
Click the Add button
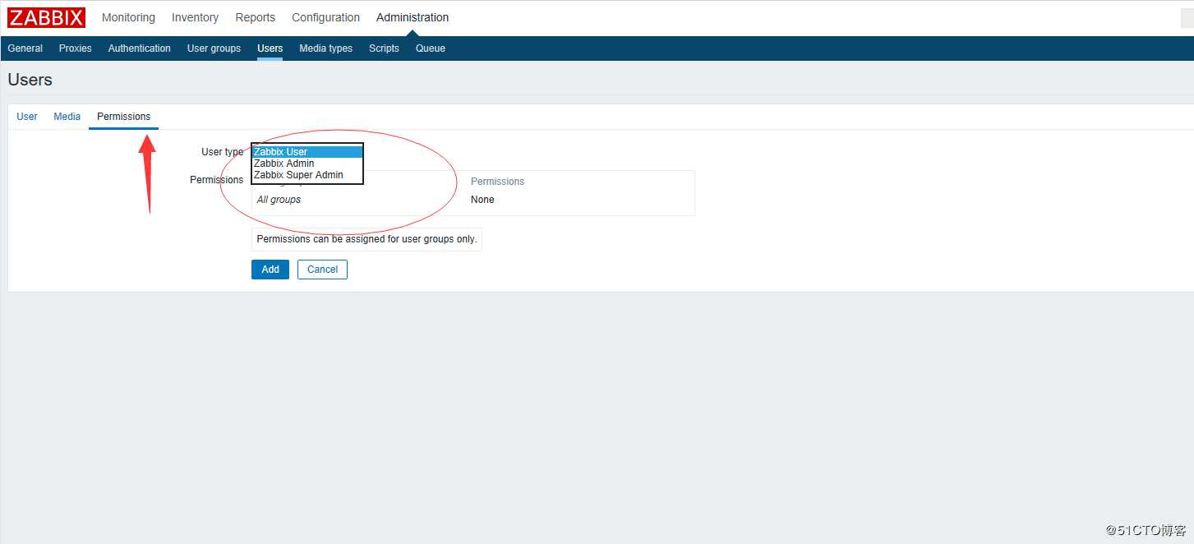270,270
